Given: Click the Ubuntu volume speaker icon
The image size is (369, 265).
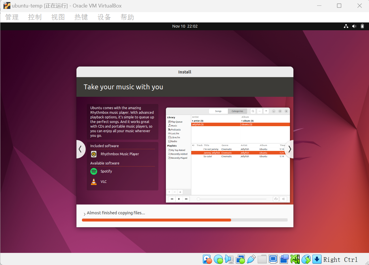Looking at the screenshot, I should coord(354,26).
